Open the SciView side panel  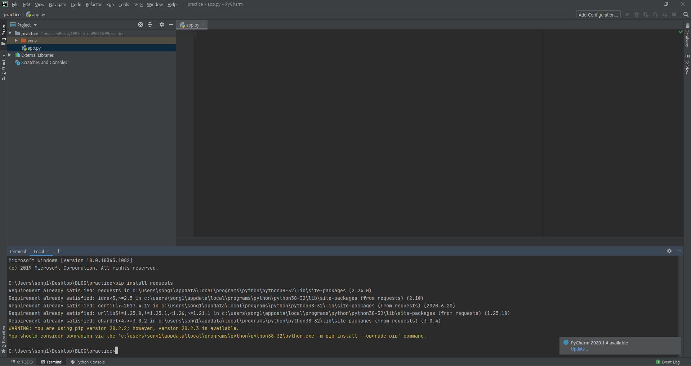(687, 64)
